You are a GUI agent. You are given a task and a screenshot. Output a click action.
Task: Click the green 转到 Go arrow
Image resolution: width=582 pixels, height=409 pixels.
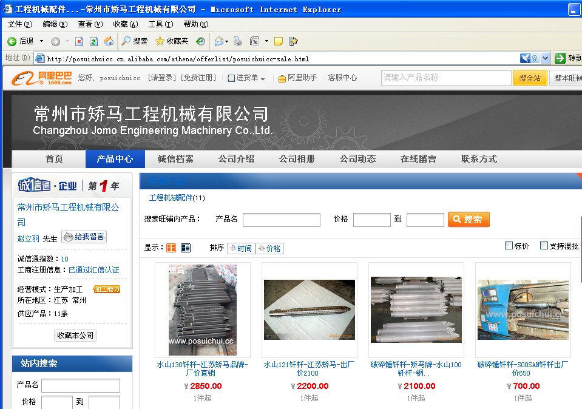point(560,58)
